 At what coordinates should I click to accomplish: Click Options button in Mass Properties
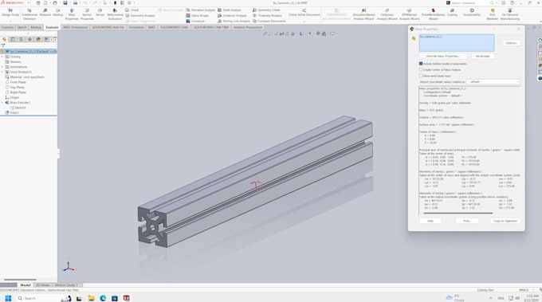511,43
